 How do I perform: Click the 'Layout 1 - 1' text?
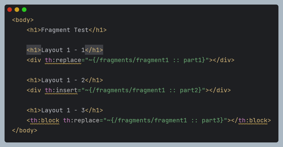[x=63, y=50]
